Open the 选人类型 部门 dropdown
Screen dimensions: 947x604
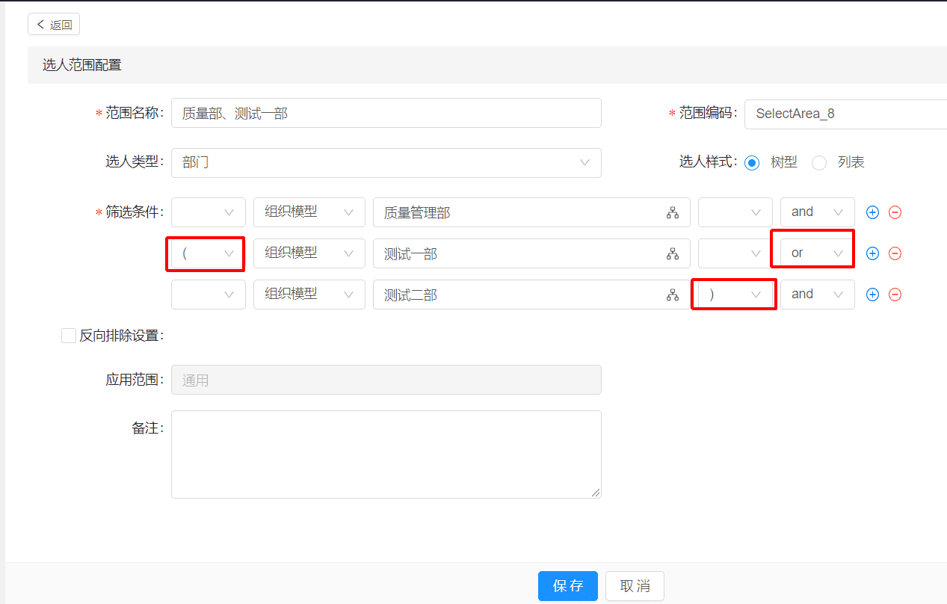[386, 162]
